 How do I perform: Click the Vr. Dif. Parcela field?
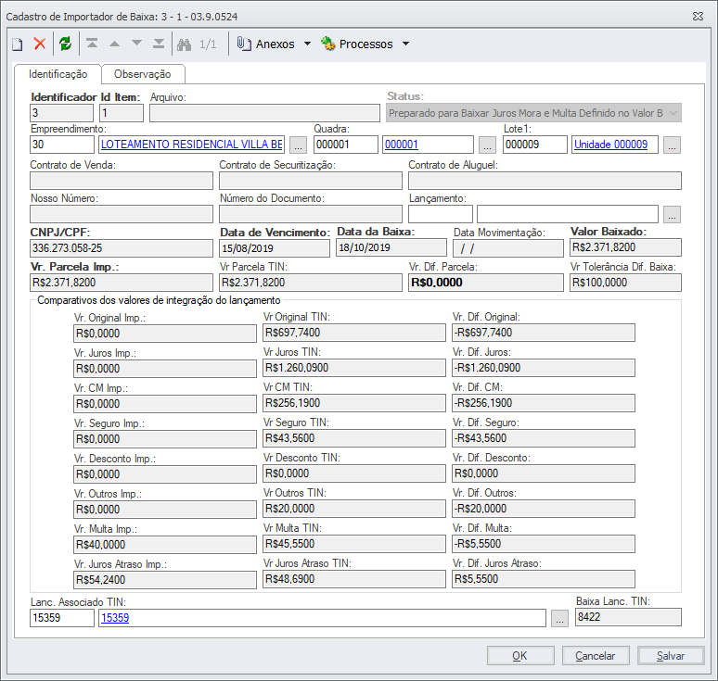tap(486, 283)
